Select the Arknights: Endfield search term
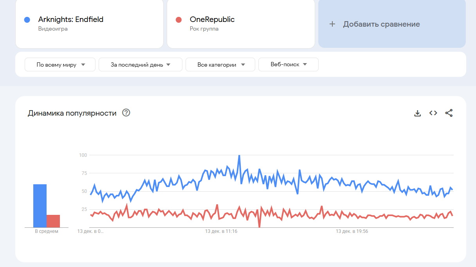The image size is (476, 267). coord(71,20)
